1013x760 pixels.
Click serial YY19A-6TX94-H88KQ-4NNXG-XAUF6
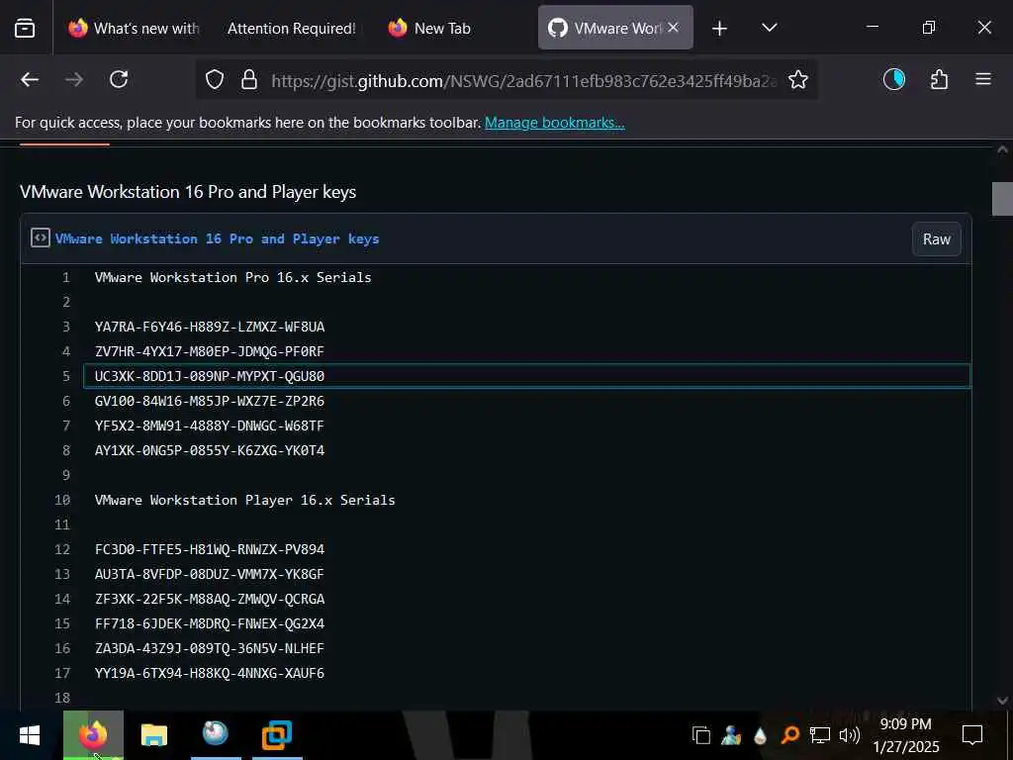[x=210, y=673]
